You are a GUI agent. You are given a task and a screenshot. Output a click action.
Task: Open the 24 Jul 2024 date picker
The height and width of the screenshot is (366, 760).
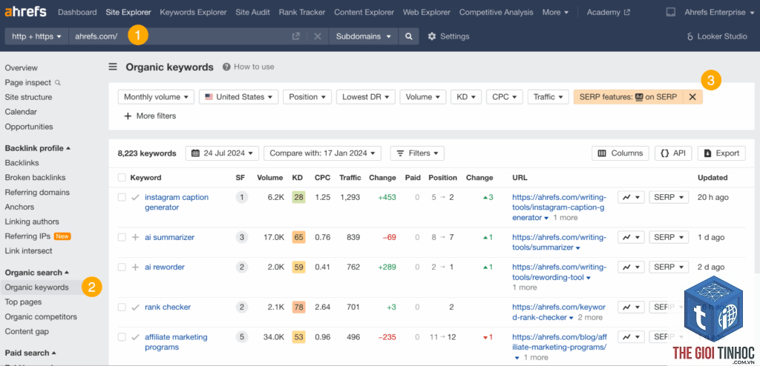pyautogui.click(x=222, y=153)
